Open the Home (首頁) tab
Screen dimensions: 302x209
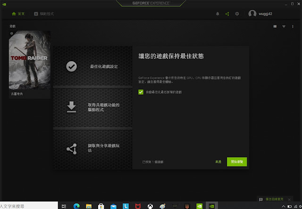18,14
